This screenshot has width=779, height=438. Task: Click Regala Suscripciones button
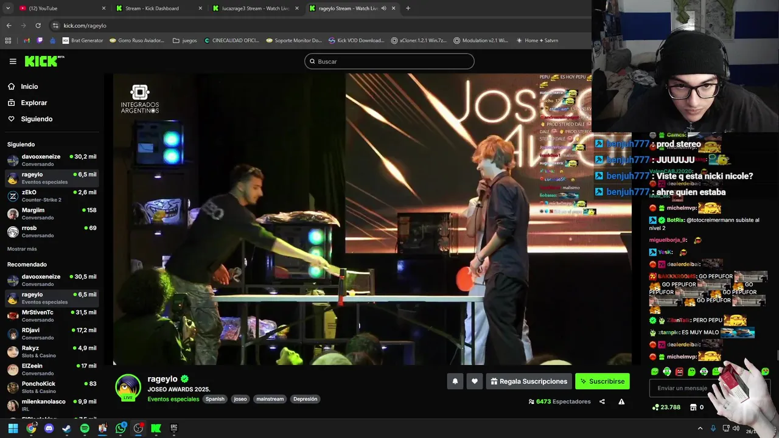click(x=529, y=381)
